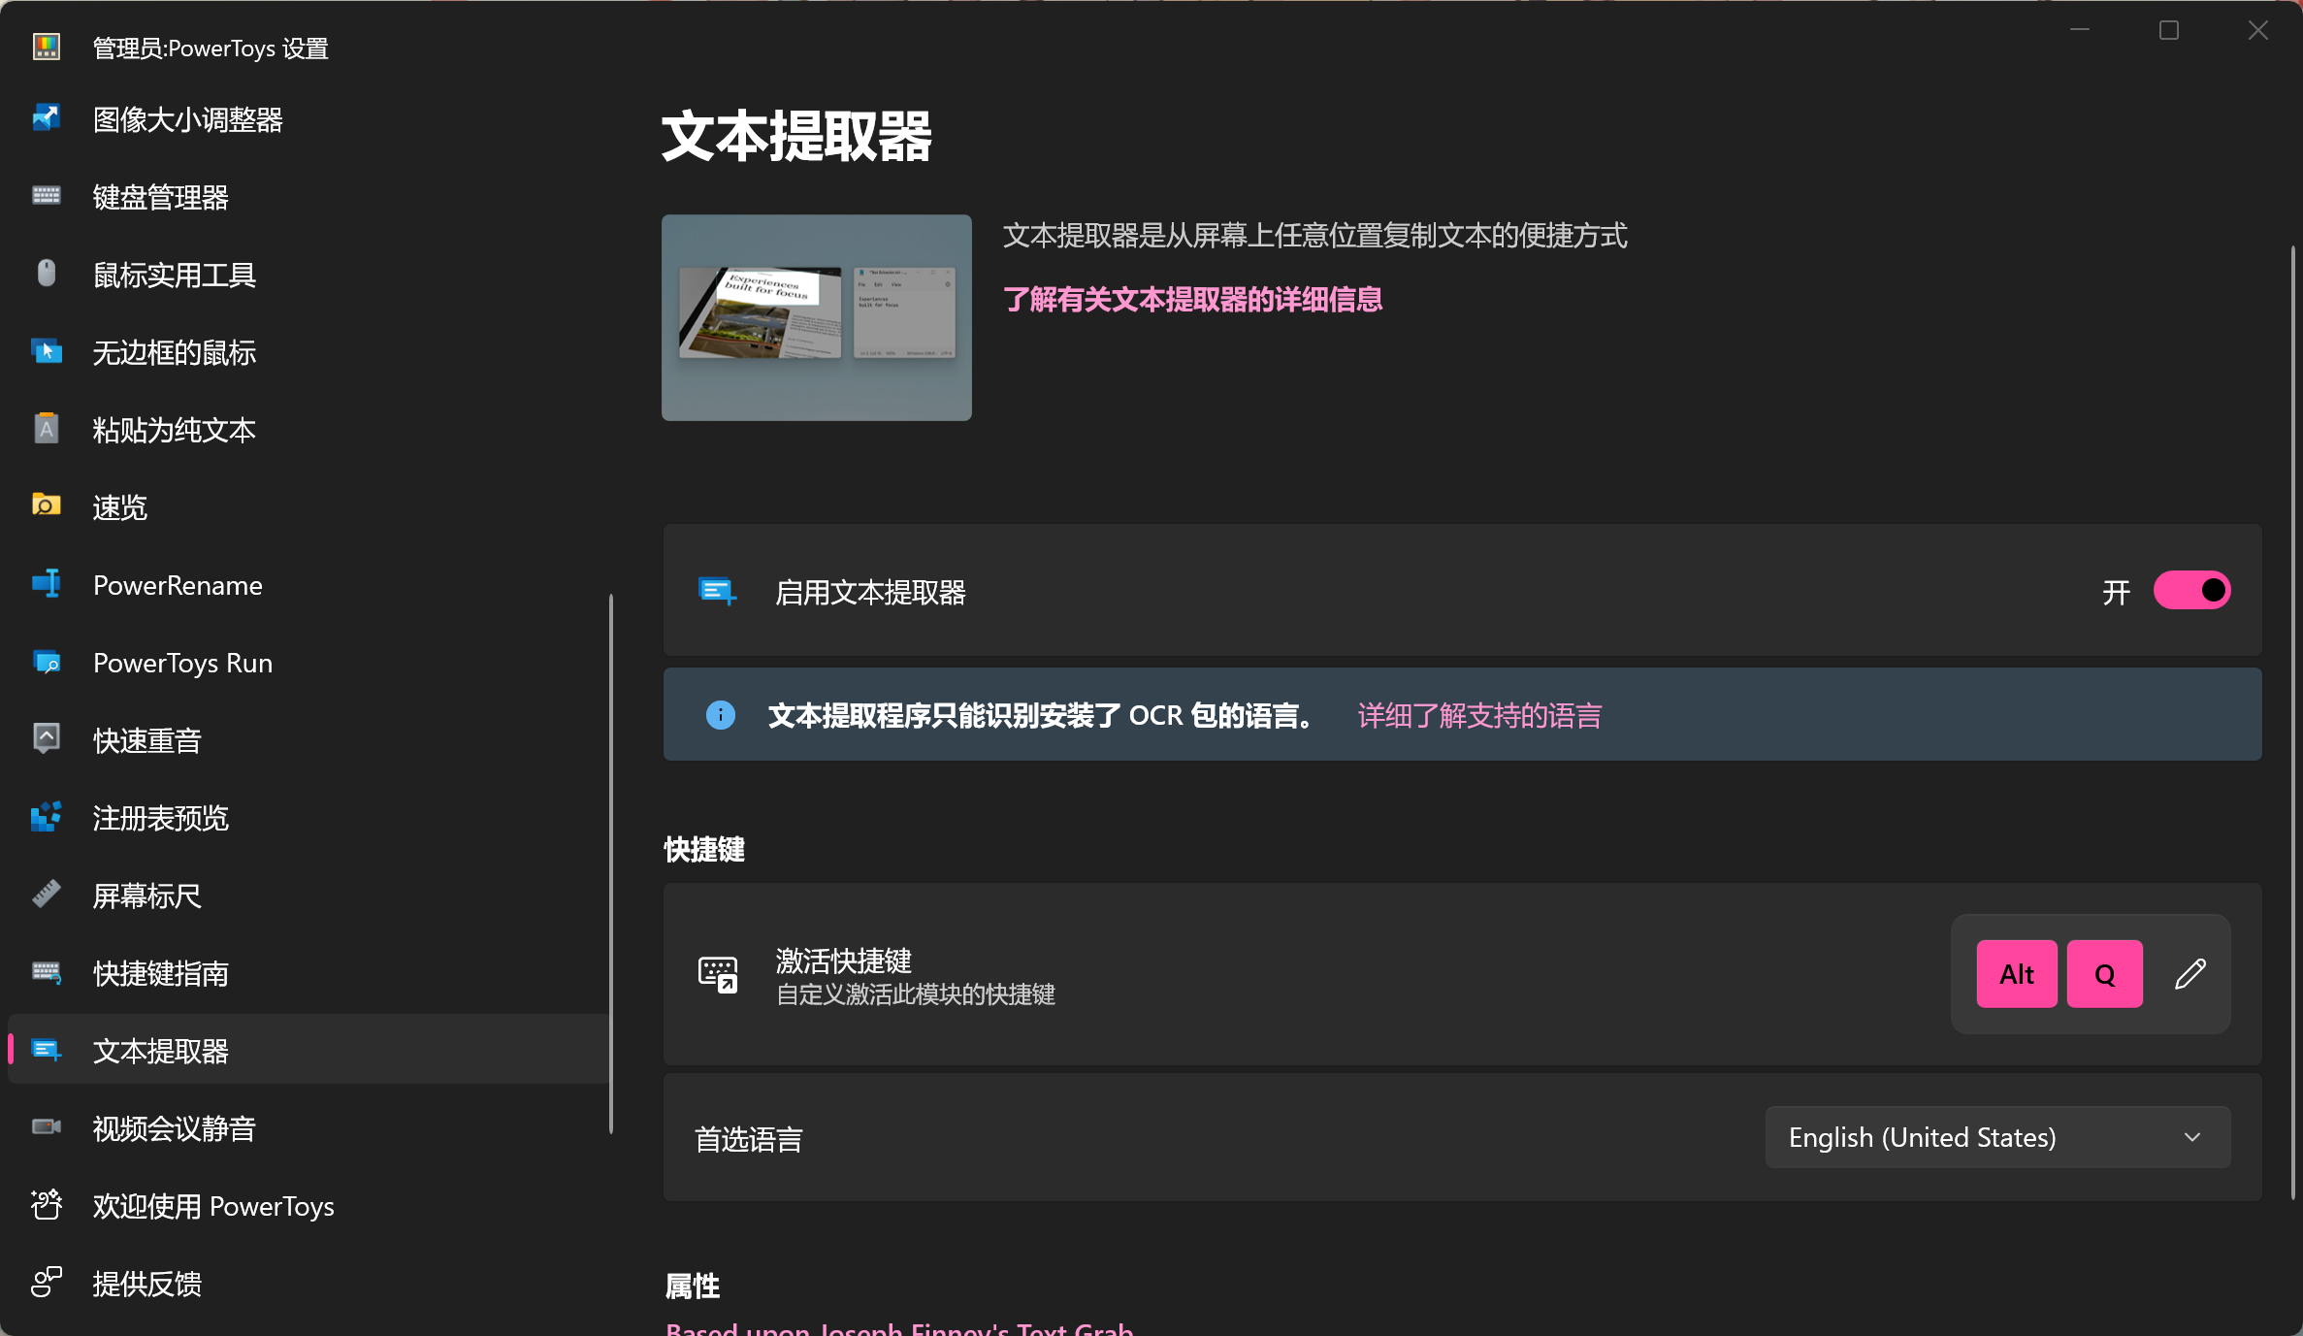Maximize the PowerToys settings window
Image resolution: width=2303 pixels, height=1336 pixels.
point(2169,30)
